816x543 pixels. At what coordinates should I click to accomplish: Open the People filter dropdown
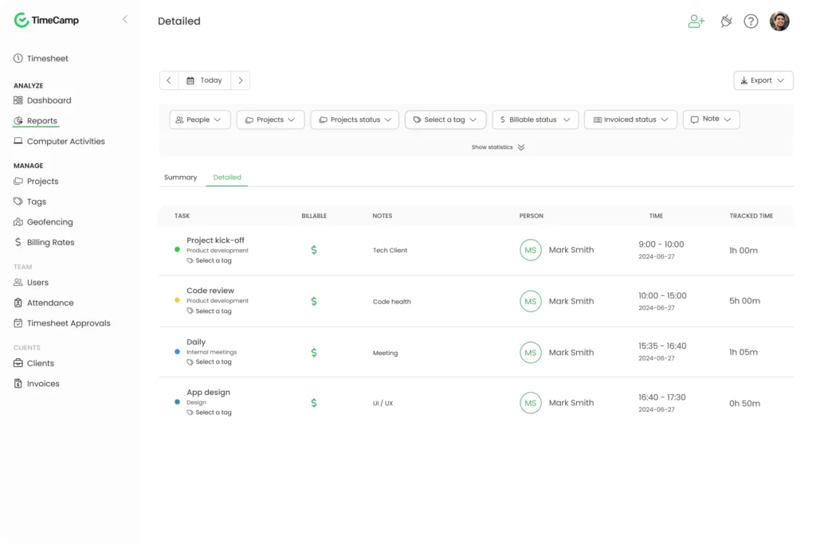point(199,119)
